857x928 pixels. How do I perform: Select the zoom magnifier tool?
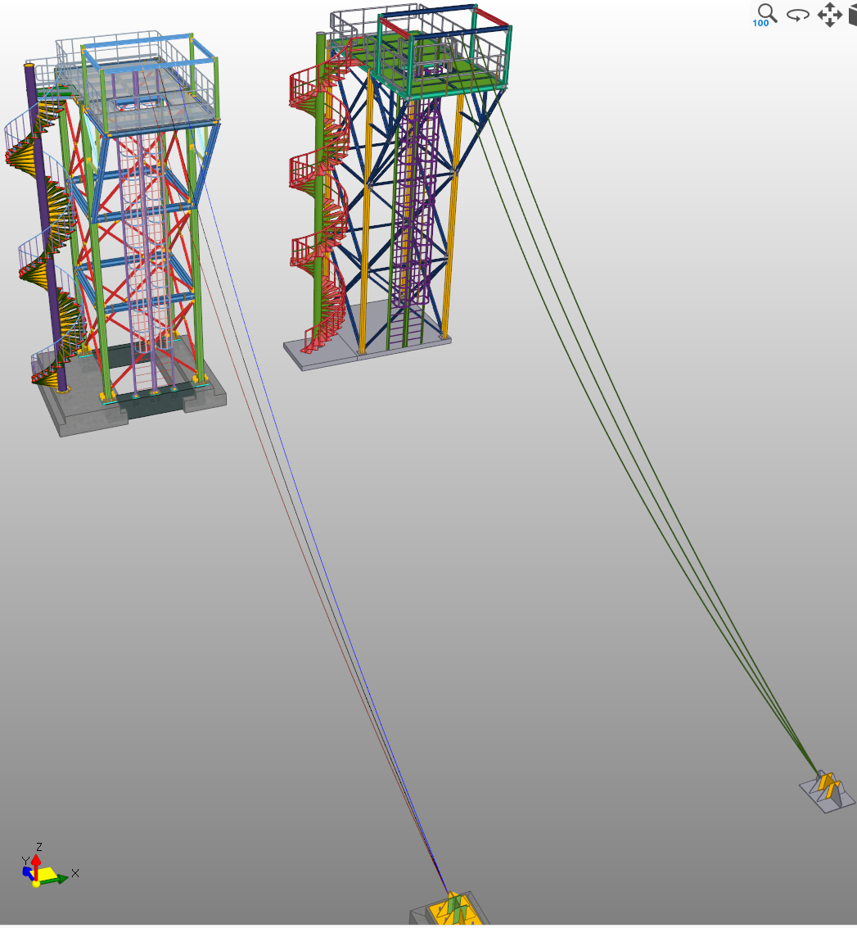click(765, 14)
